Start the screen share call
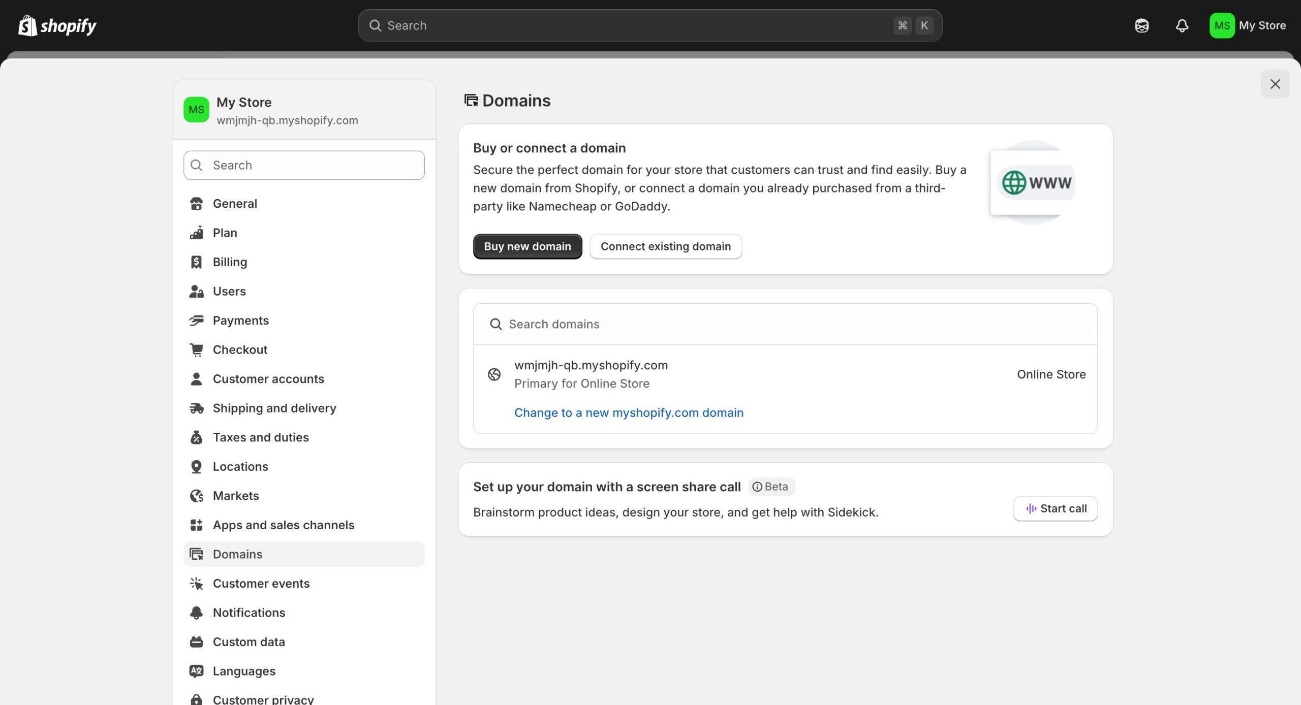Screen dimensions: 1301x705 1056,508
